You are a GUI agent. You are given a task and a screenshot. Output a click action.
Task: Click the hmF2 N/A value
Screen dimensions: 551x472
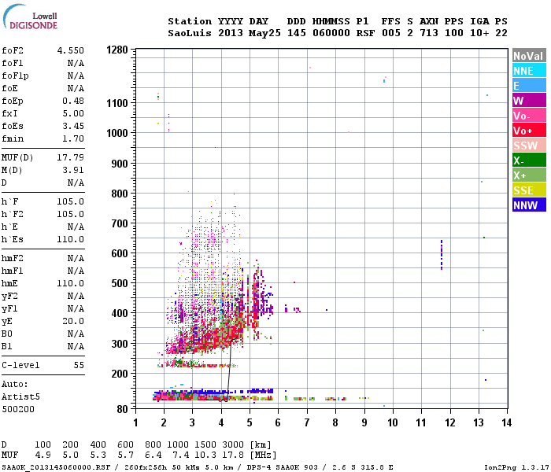[x=76, y=259]
